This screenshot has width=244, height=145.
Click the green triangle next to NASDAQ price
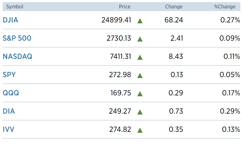140,57
